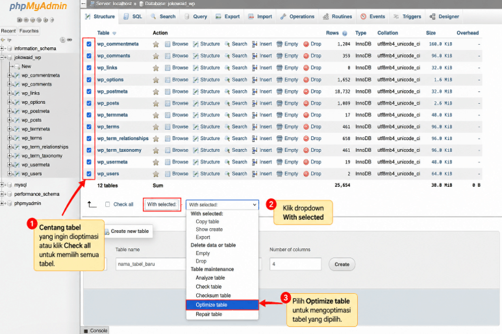This screenshot has height=334, width=502.
Task: Click the Rows help icon in header
Action: pos(345,33)
